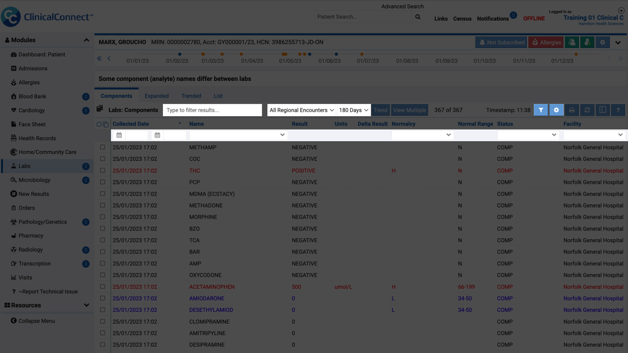
Task: Click the green add-person icon
Action: pyautogui.click(x=587, y=43)
